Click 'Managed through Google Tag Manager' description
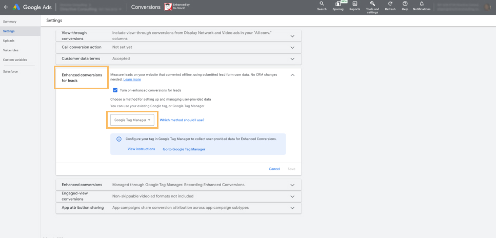This screenshot has width=496, height=238. click(178, 185)
